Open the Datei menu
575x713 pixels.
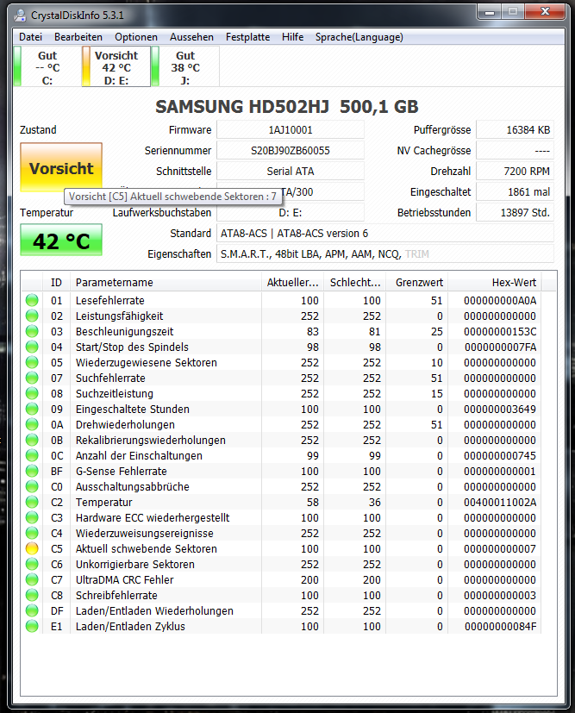[30, 37]
